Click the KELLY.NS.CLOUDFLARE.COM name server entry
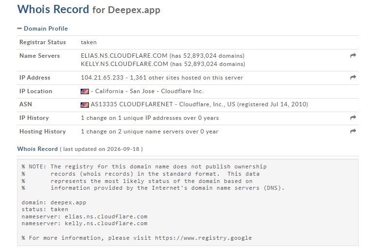The width and height of the screenshot is (378, 248). (x=124, y=64)
